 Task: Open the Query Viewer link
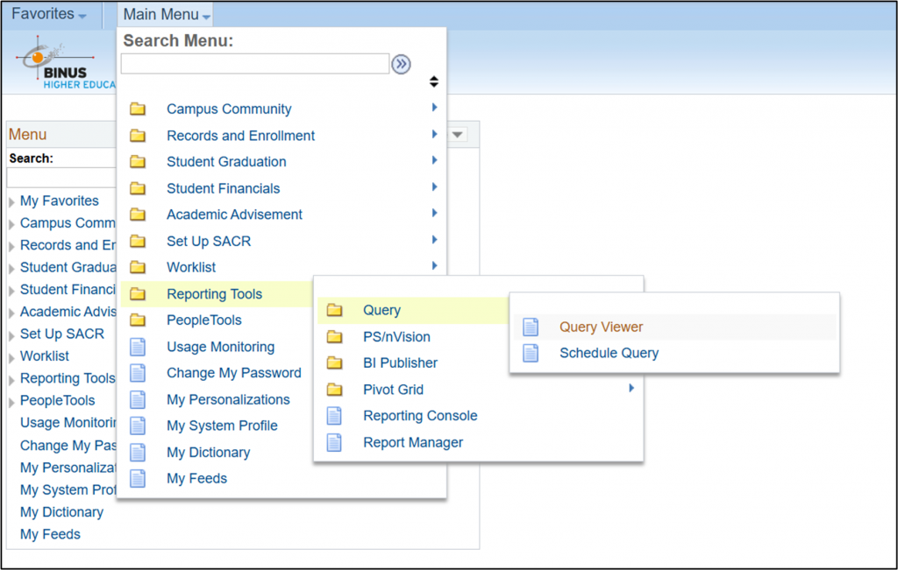coord(601,327)
